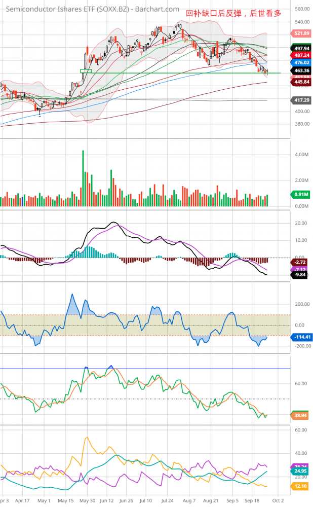Click the Semiconductor Ishares ETF chart title
The image size is (313, 507).
tap(92, 9)
